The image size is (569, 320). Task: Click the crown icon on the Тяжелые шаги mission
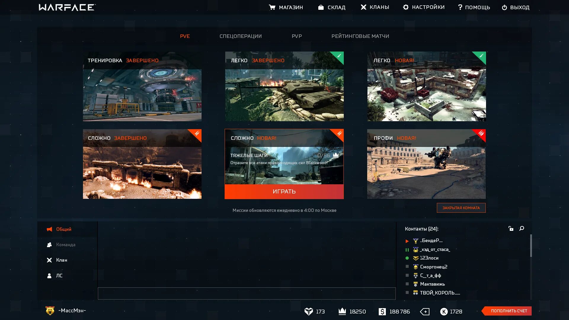tap(336, 155)
